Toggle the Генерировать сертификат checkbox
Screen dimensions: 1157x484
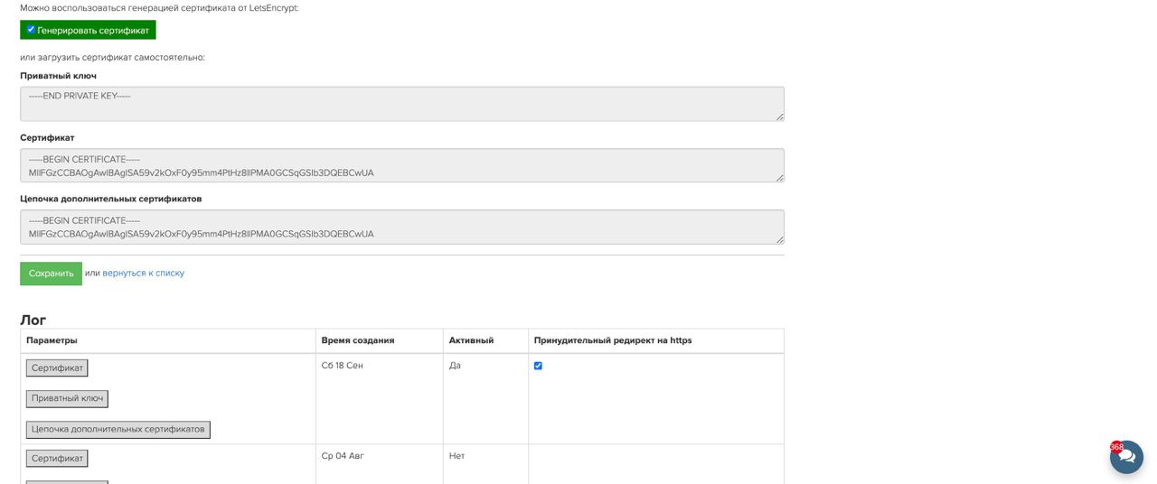click(31, 30)
